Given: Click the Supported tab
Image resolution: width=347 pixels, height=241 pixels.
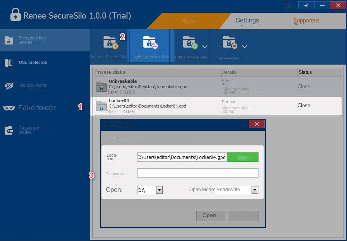Looking at the screenshot, I should pos(305,21).
